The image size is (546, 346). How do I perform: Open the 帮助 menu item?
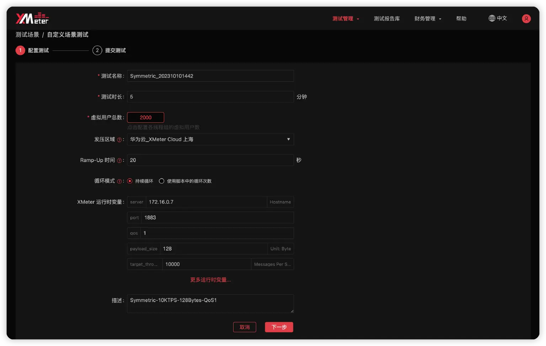click(x=461, y=18)
